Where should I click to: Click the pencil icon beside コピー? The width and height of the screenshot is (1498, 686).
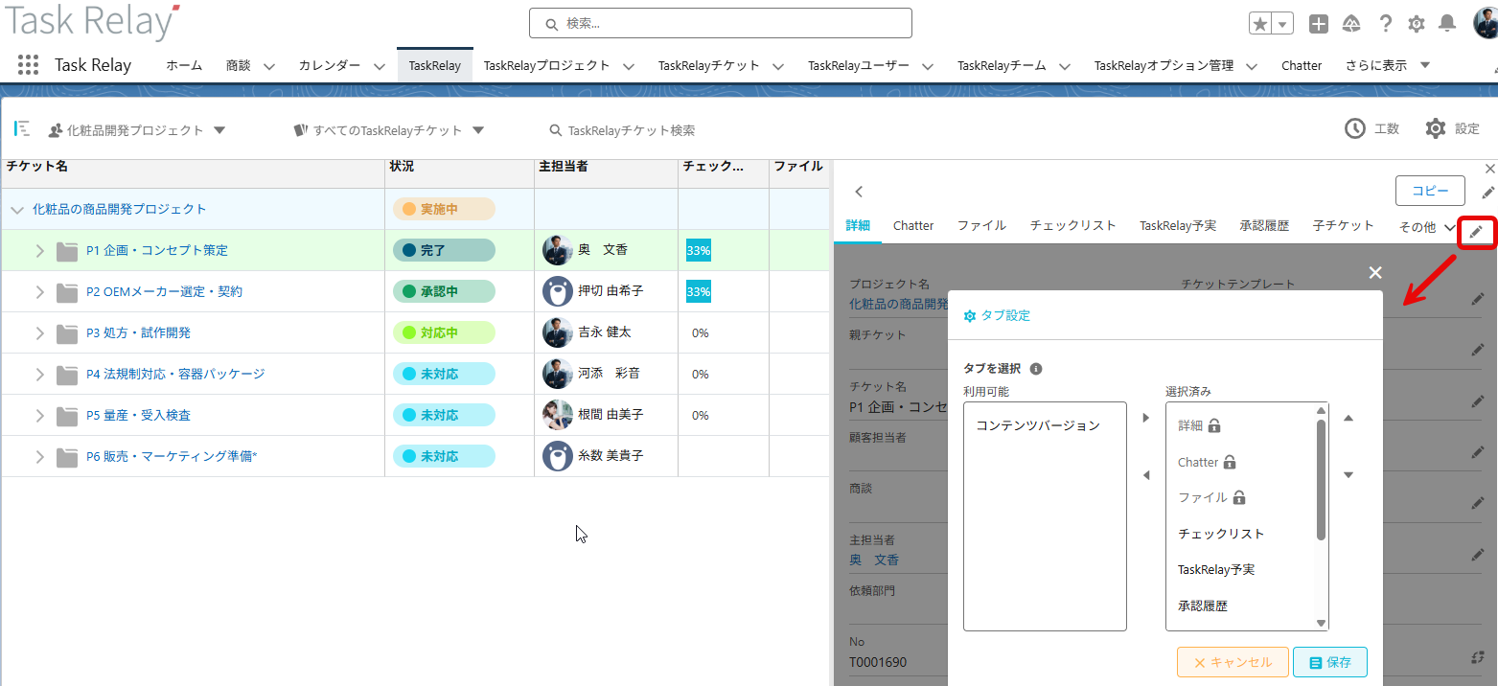click(1488, 193)
